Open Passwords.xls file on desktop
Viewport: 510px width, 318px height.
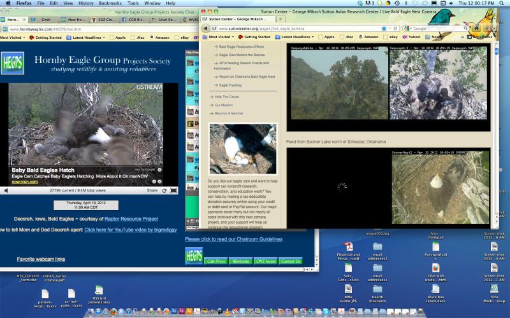coord(436,251)
